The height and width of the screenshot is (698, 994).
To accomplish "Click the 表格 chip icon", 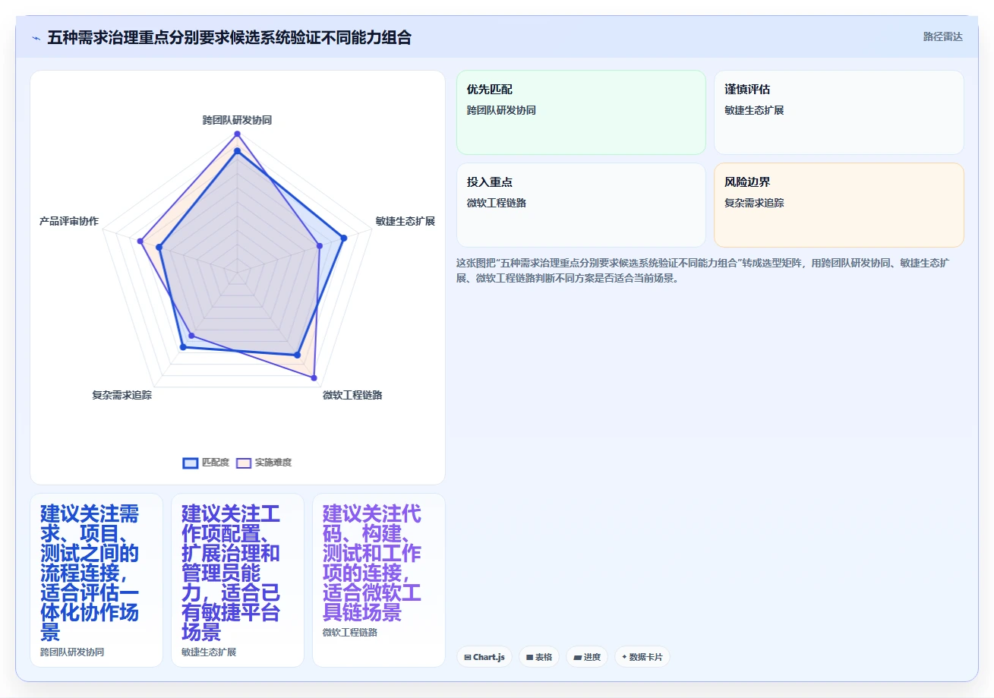I will pyautogui.click(x=530, y=657).
